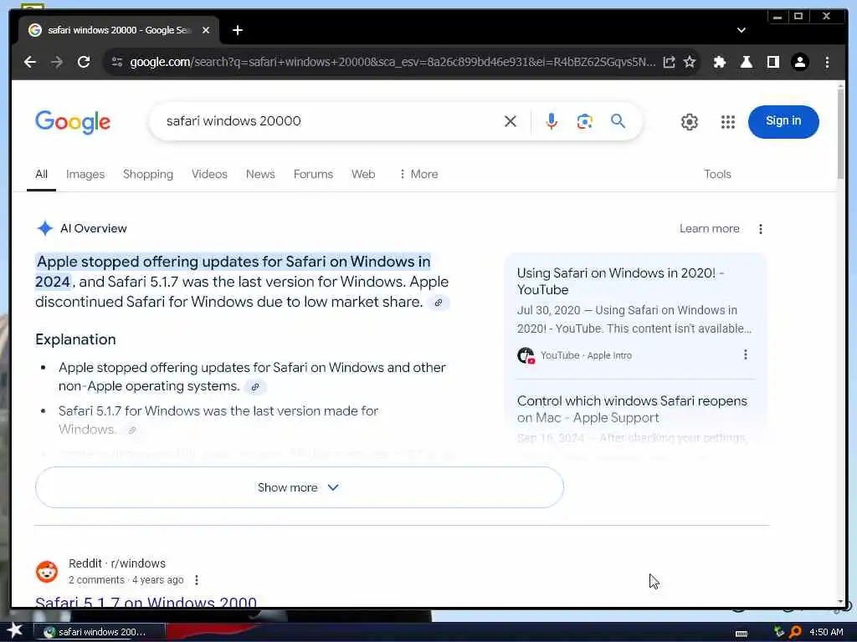
Task: Go to Google homepage logo
Action: 73,122
